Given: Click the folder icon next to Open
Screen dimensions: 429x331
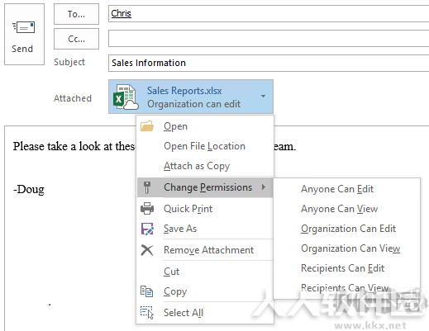Looking at the screenshot, I should [147, 126].
